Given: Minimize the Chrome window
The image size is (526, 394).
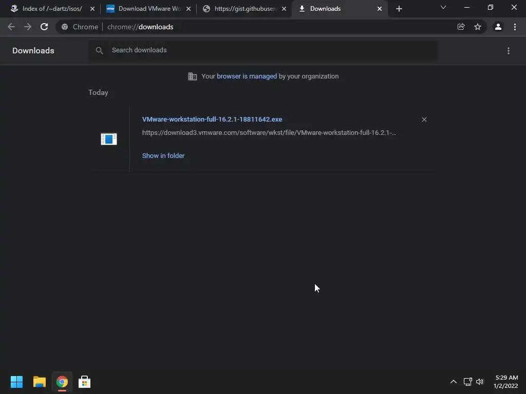Looking at the screenshot, I should tap(466, 7).
